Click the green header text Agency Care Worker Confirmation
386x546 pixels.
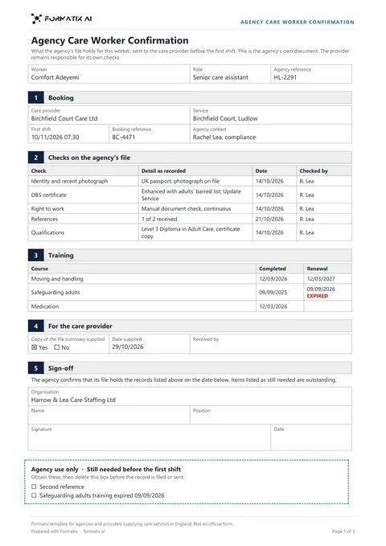[298, 22]
